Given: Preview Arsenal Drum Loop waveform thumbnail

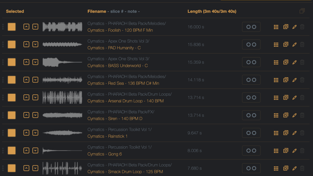Looking at the screenshot, I should [62, 98].
